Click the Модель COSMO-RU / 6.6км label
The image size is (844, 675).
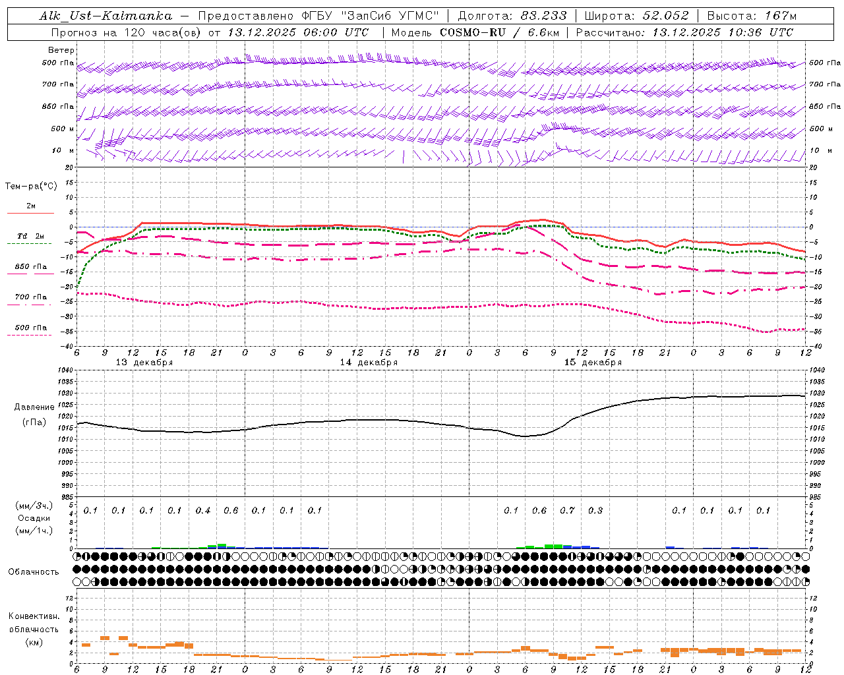pos(475,32)
